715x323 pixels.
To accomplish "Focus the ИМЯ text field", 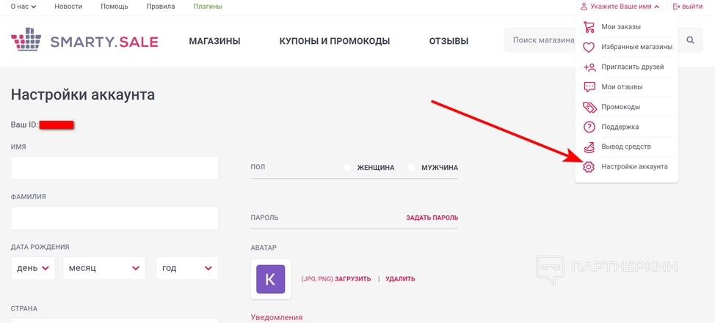I will 115,168.
